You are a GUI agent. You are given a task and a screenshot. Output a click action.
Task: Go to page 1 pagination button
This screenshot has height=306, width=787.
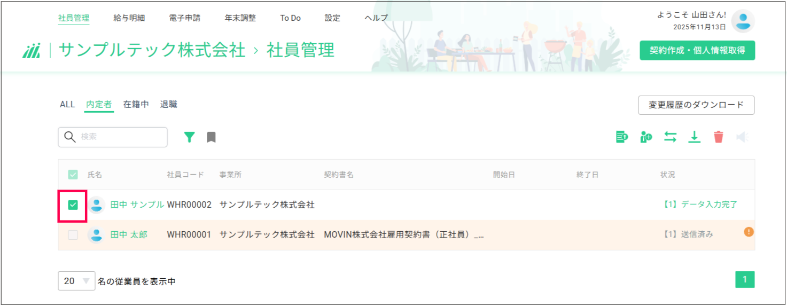pyautogui.click(x=745, y=280)
